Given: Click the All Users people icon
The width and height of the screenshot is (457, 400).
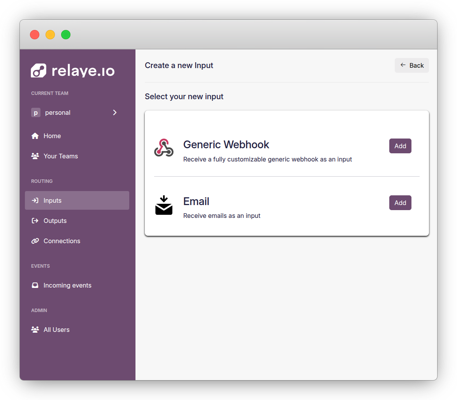Looking at the screenshot, I should tap(35, 330).
